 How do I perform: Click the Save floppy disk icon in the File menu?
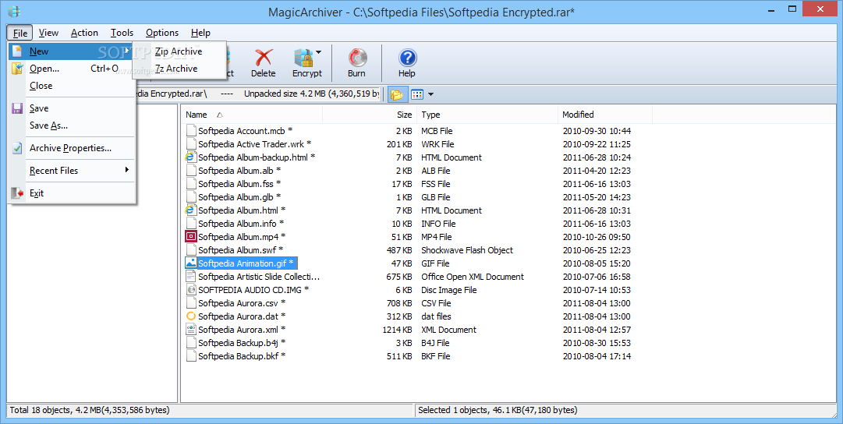pos(17,108)
